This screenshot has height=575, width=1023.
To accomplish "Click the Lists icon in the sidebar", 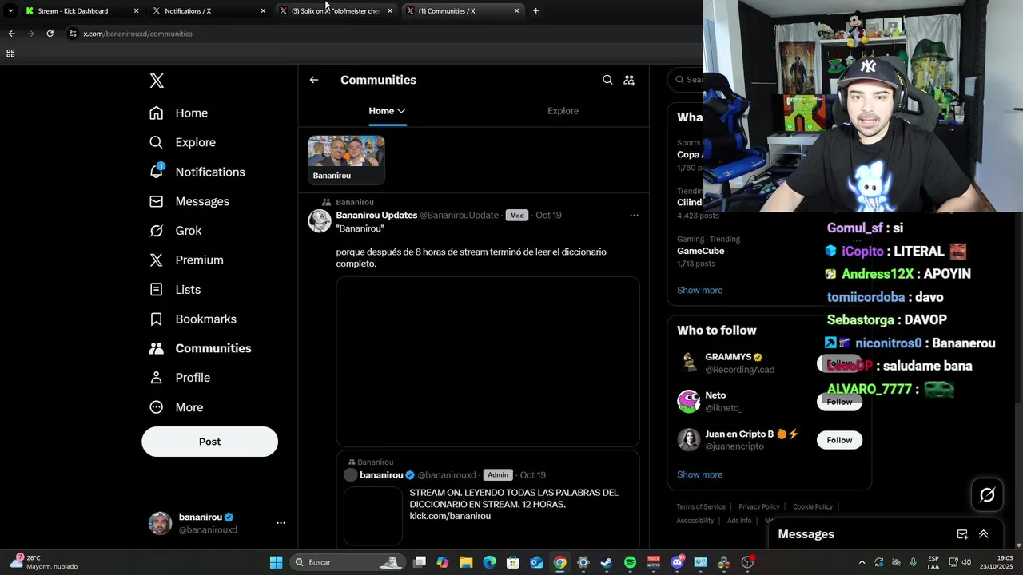I will point(157,290).
